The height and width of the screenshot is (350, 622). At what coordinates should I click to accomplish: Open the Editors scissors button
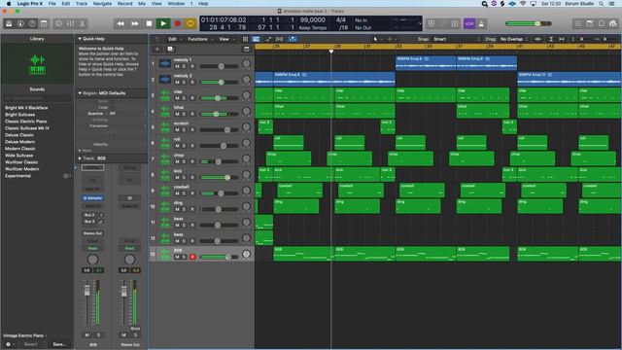82,23
